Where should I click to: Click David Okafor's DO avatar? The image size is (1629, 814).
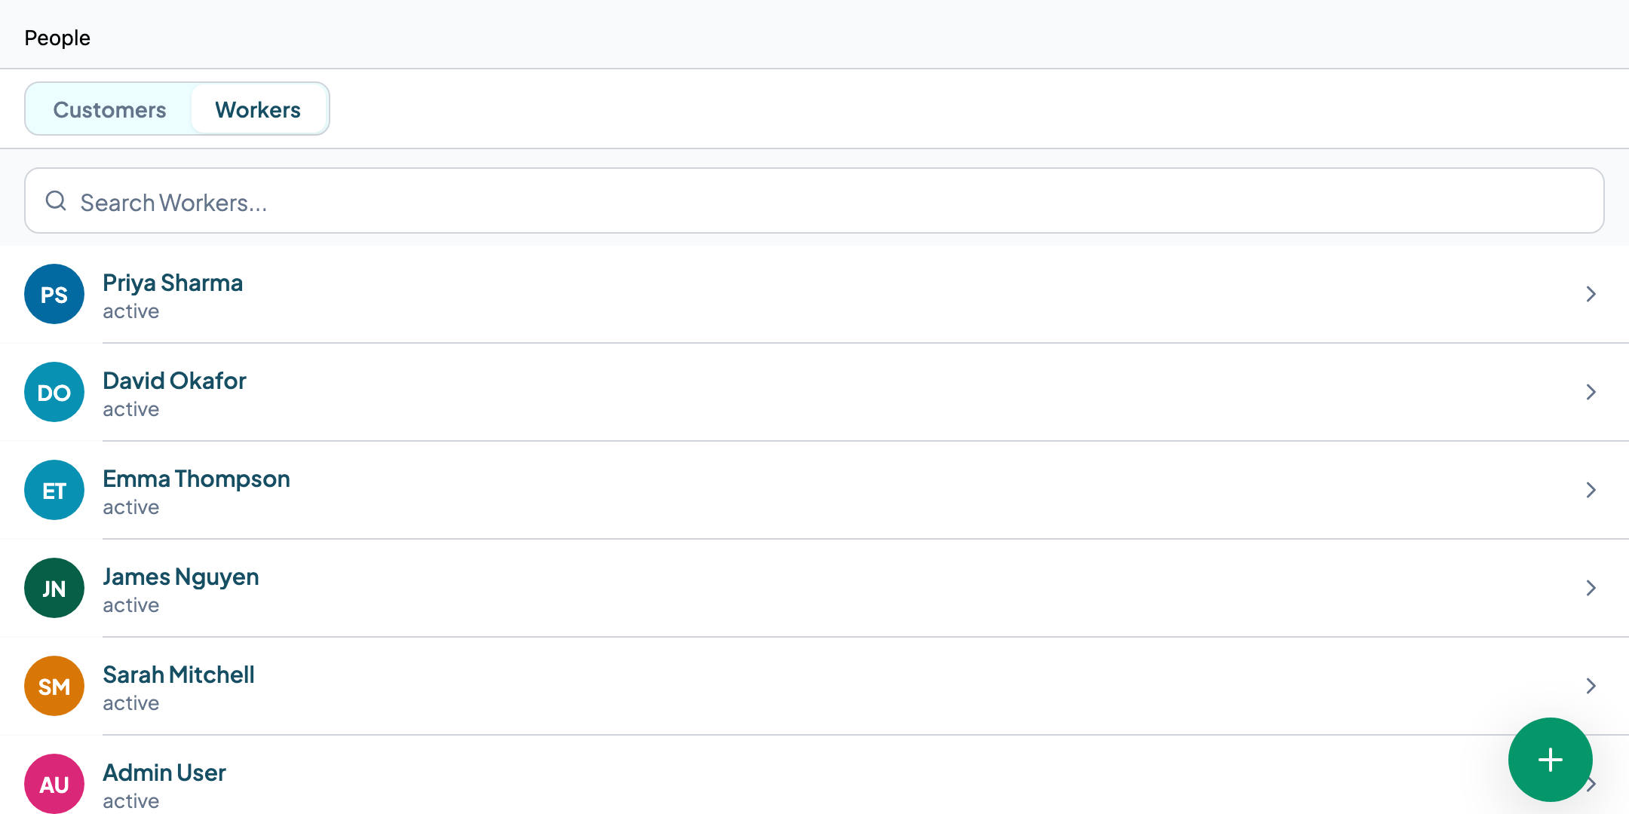click(x=54, y=392)
